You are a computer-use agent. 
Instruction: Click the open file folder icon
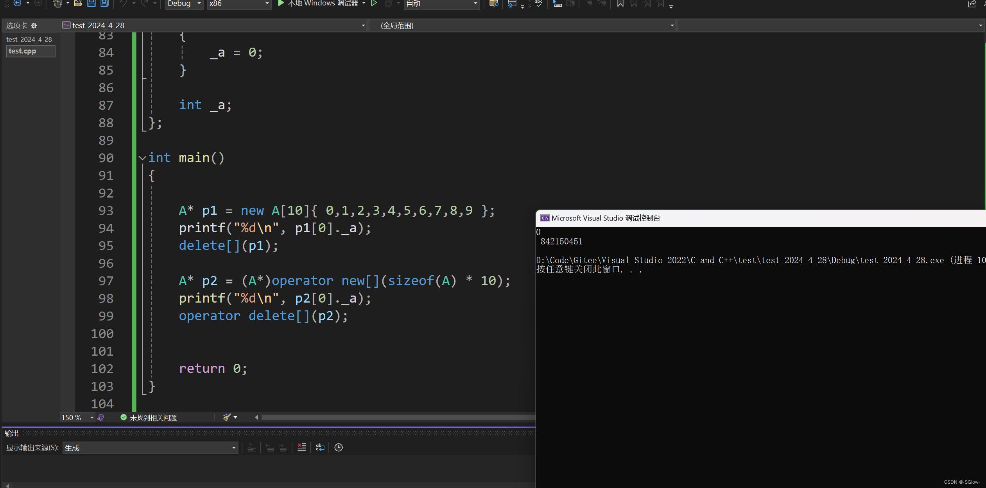click(x=78, y=4)
